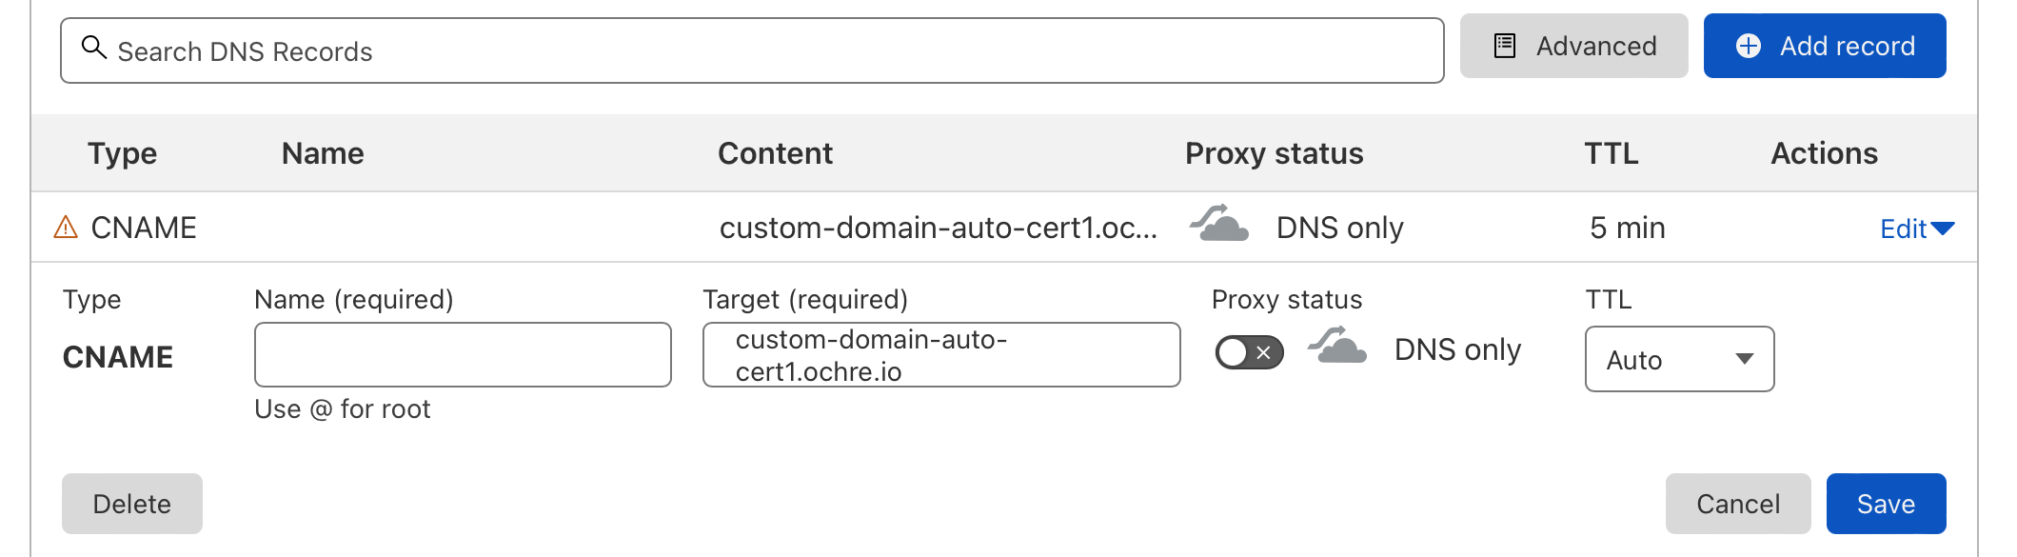Click the search magnifier icon
The height and width of the screenshot is (557, 2017).
pos(92,47)
